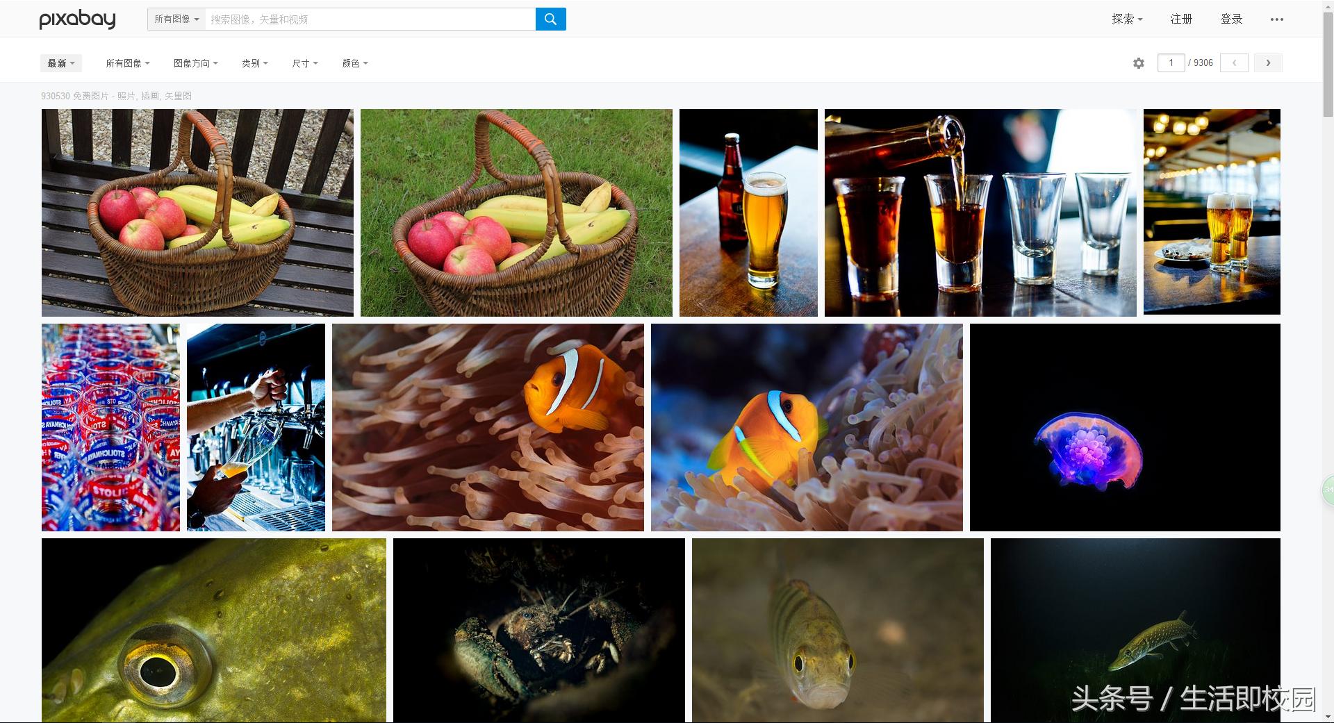1334x723 pixels.
Task: Open the beer bottle and glass photo
Action: (748, 213)
